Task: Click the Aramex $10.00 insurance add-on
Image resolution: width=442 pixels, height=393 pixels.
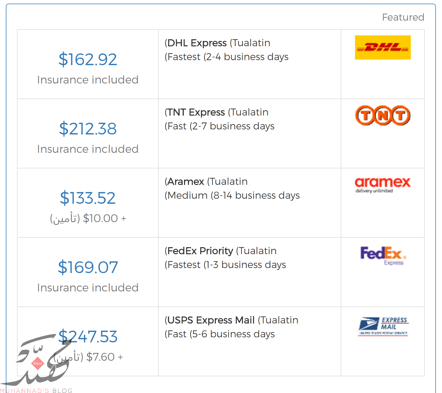Action: (88, 218)
